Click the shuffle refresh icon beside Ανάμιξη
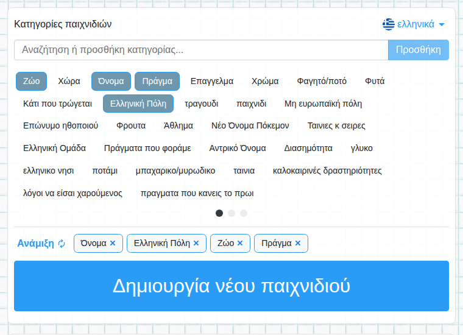The width and height of the screenshot is (463, 335). click(62, 244)
